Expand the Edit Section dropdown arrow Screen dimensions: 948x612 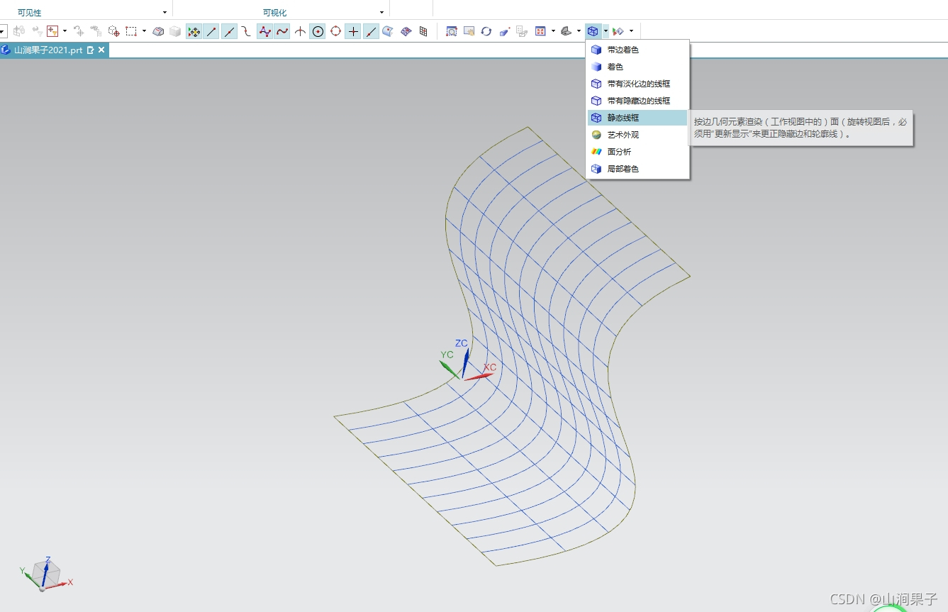(x=631, y=31)
